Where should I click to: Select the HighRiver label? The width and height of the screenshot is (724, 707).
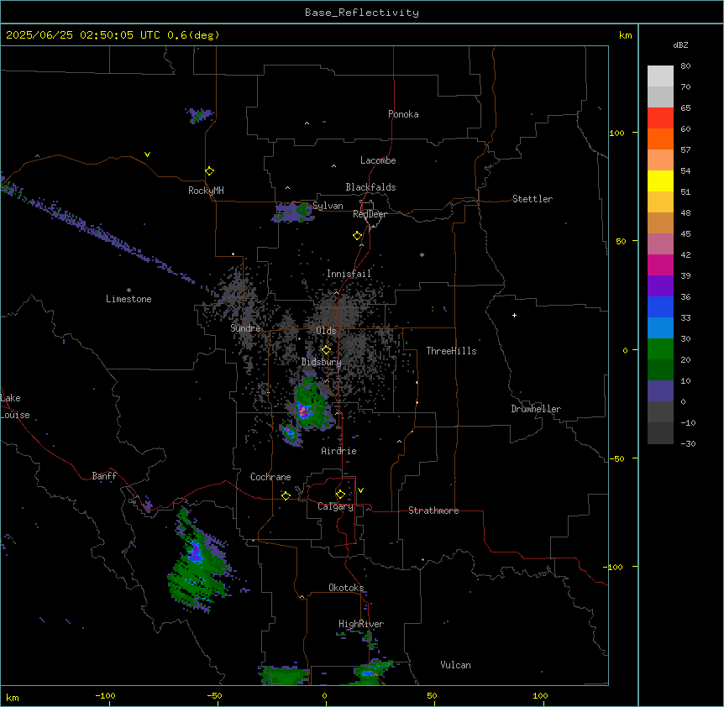[x=361, y=624]
